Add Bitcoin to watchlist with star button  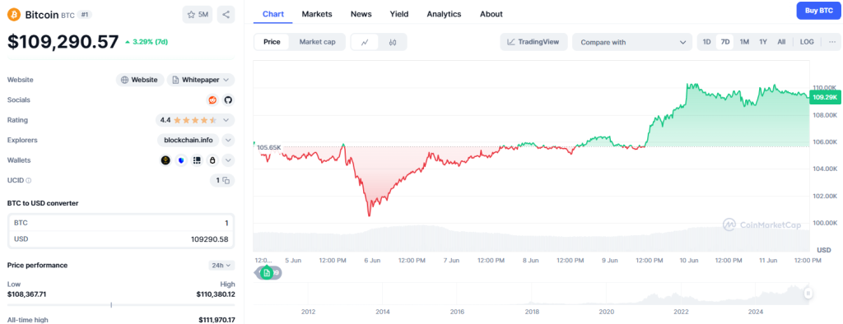198,15
